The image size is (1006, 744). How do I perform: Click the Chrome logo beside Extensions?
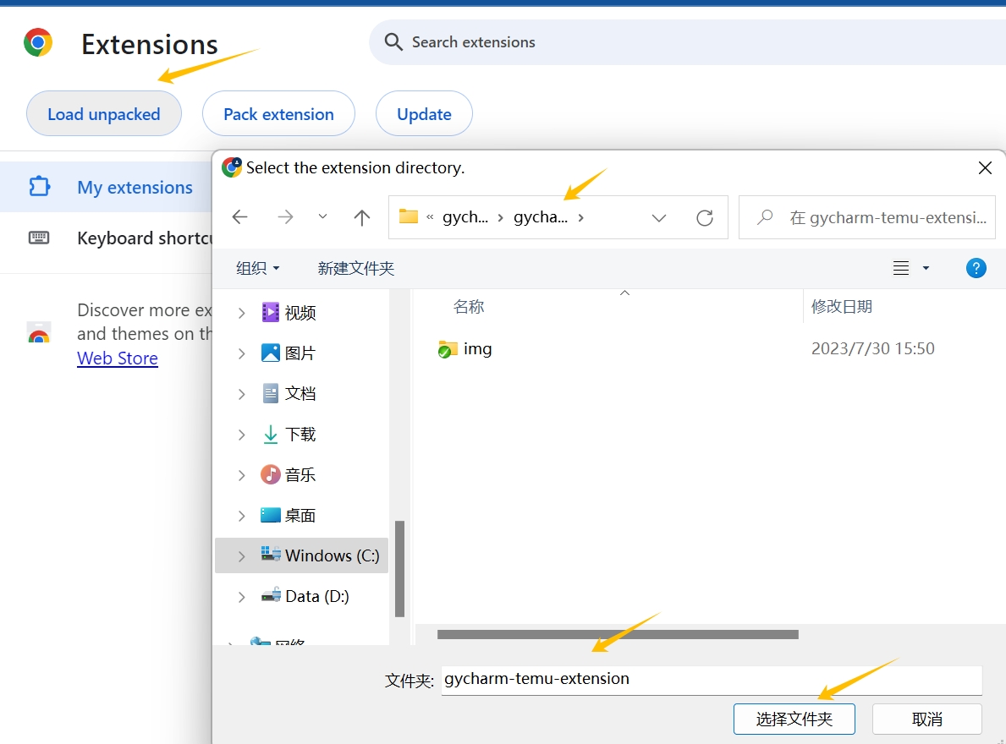tap(38, 43)
